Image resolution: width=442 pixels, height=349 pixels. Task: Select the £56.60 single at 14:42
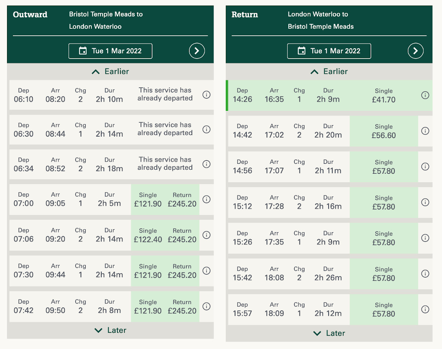pyautogui.click(x=384, y=131)
